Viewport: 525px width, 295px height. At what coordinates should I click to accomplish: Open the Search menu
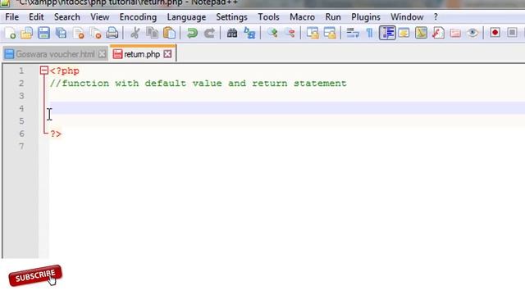[x=67, y=17]
